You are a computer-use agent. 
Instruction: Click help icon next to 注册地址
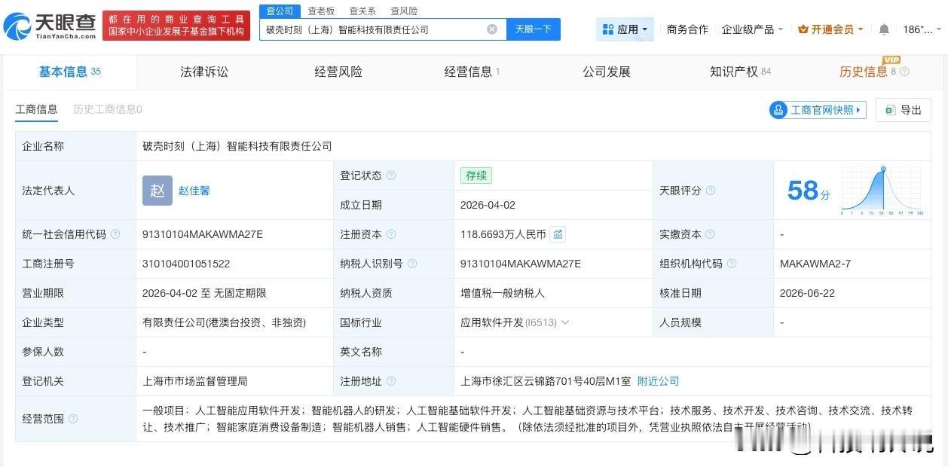pyautogui.click(x=391, y=381)
